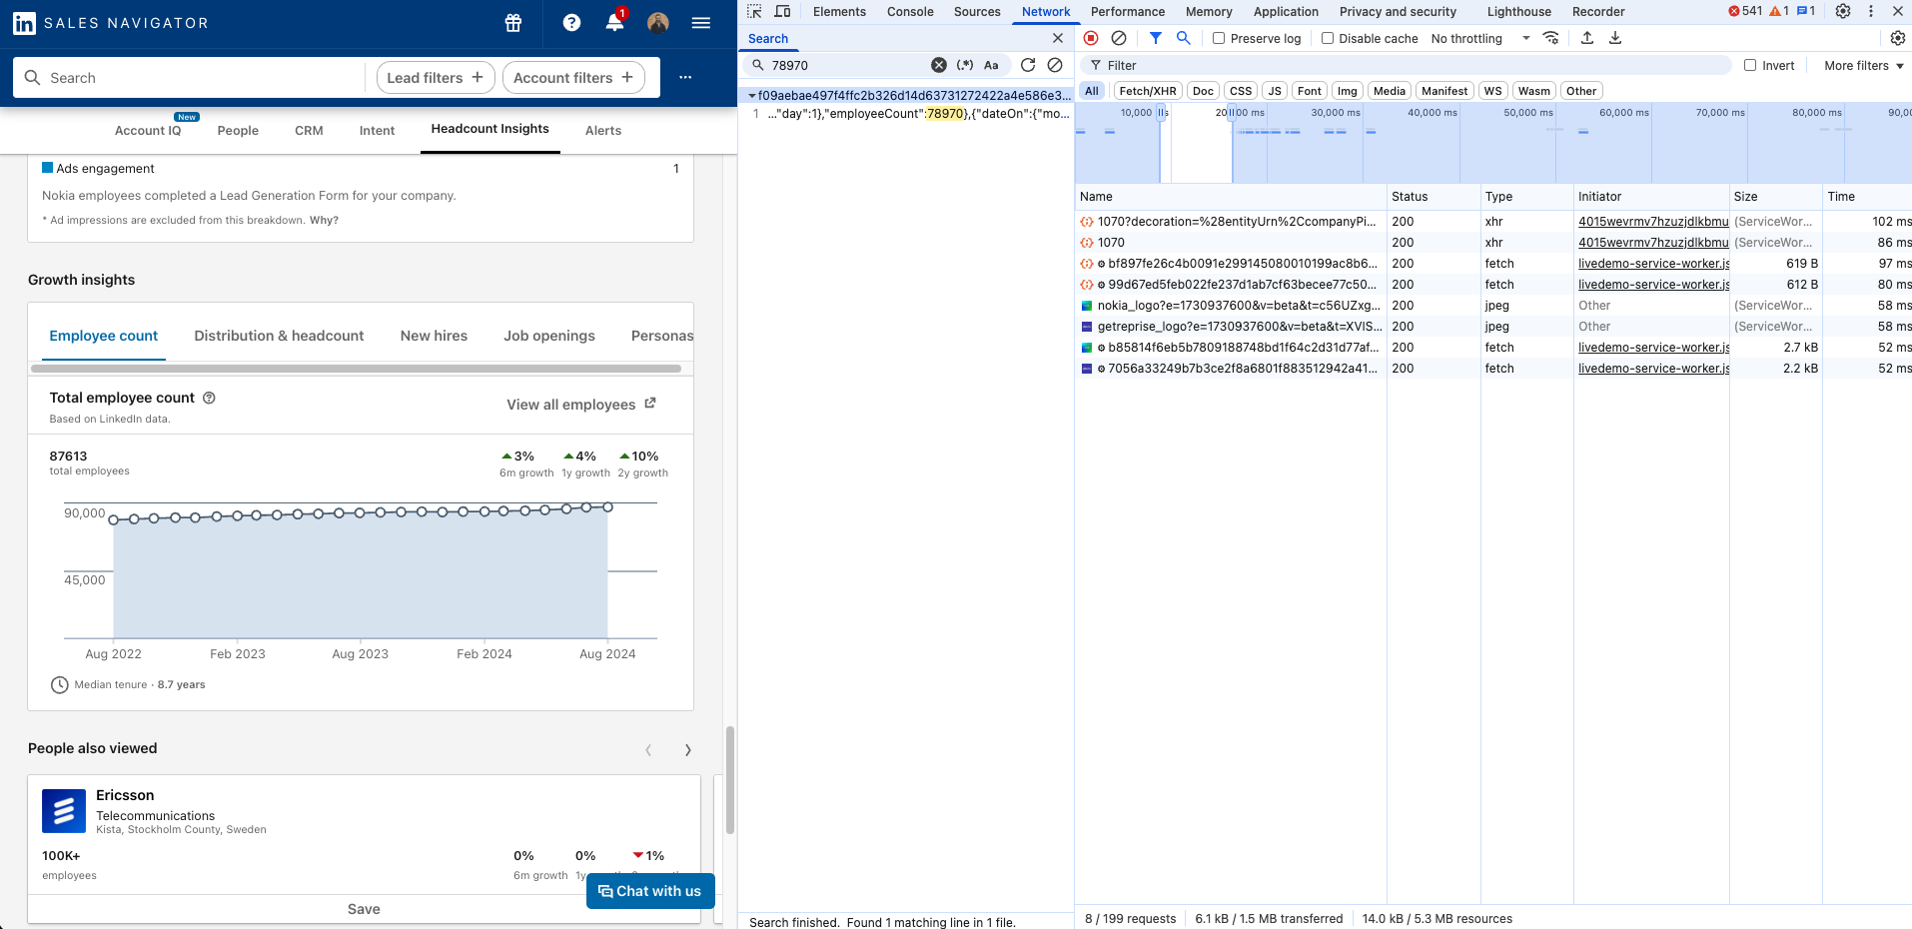Check the Invert filter checkbox
The width and height of the screenshot is (1912, 929).
(1750, 65)
